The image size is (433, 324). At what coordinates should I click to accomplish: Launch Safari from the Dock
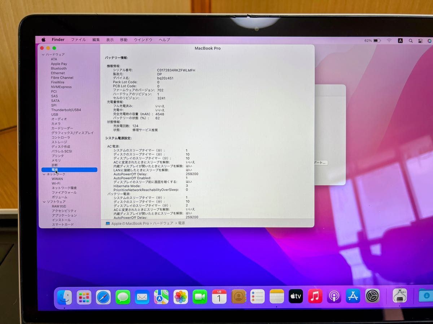[103, 297]
